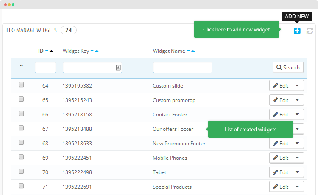
Task: Click the Widget Key column header
Action: click(76, 51)
